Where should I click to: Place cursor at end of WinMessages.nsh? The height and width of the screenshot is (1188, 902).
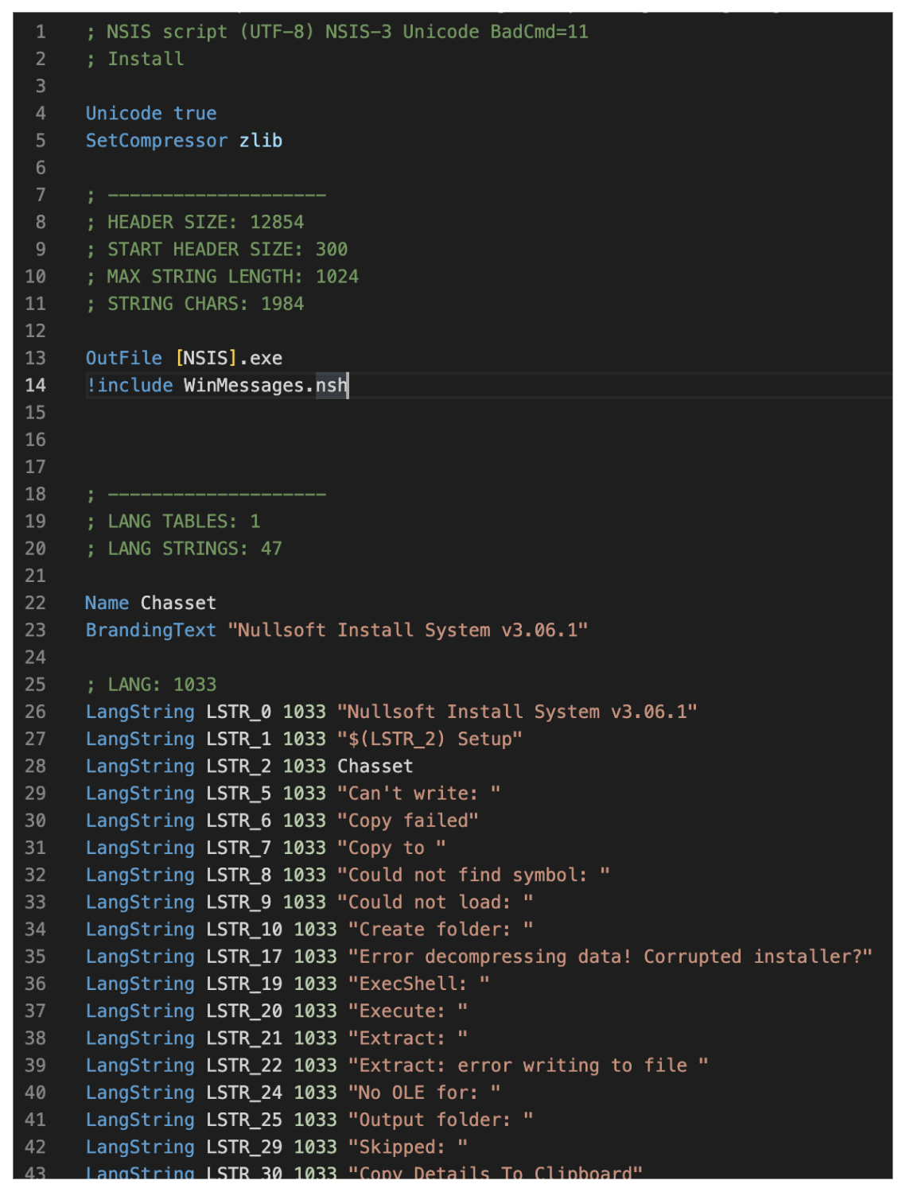pyautogui.click(x=348, y=386)
